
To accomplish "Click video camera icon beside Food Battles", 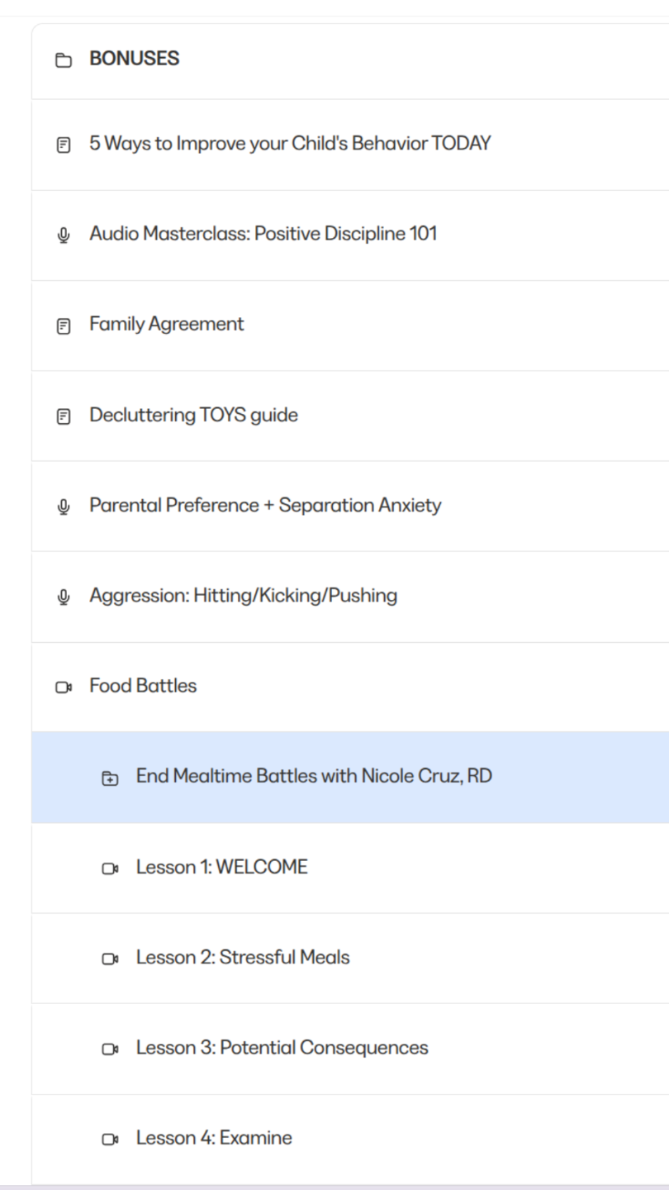I will click(x=64, y=687).
